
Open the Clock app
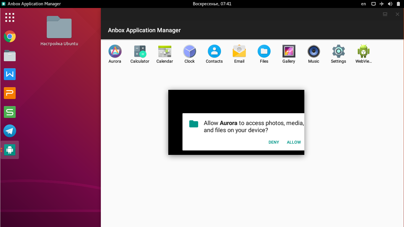coord(190,51)
